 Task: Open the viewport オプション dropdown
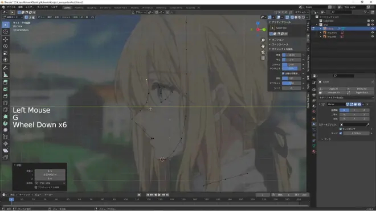(x=302, y=12)
